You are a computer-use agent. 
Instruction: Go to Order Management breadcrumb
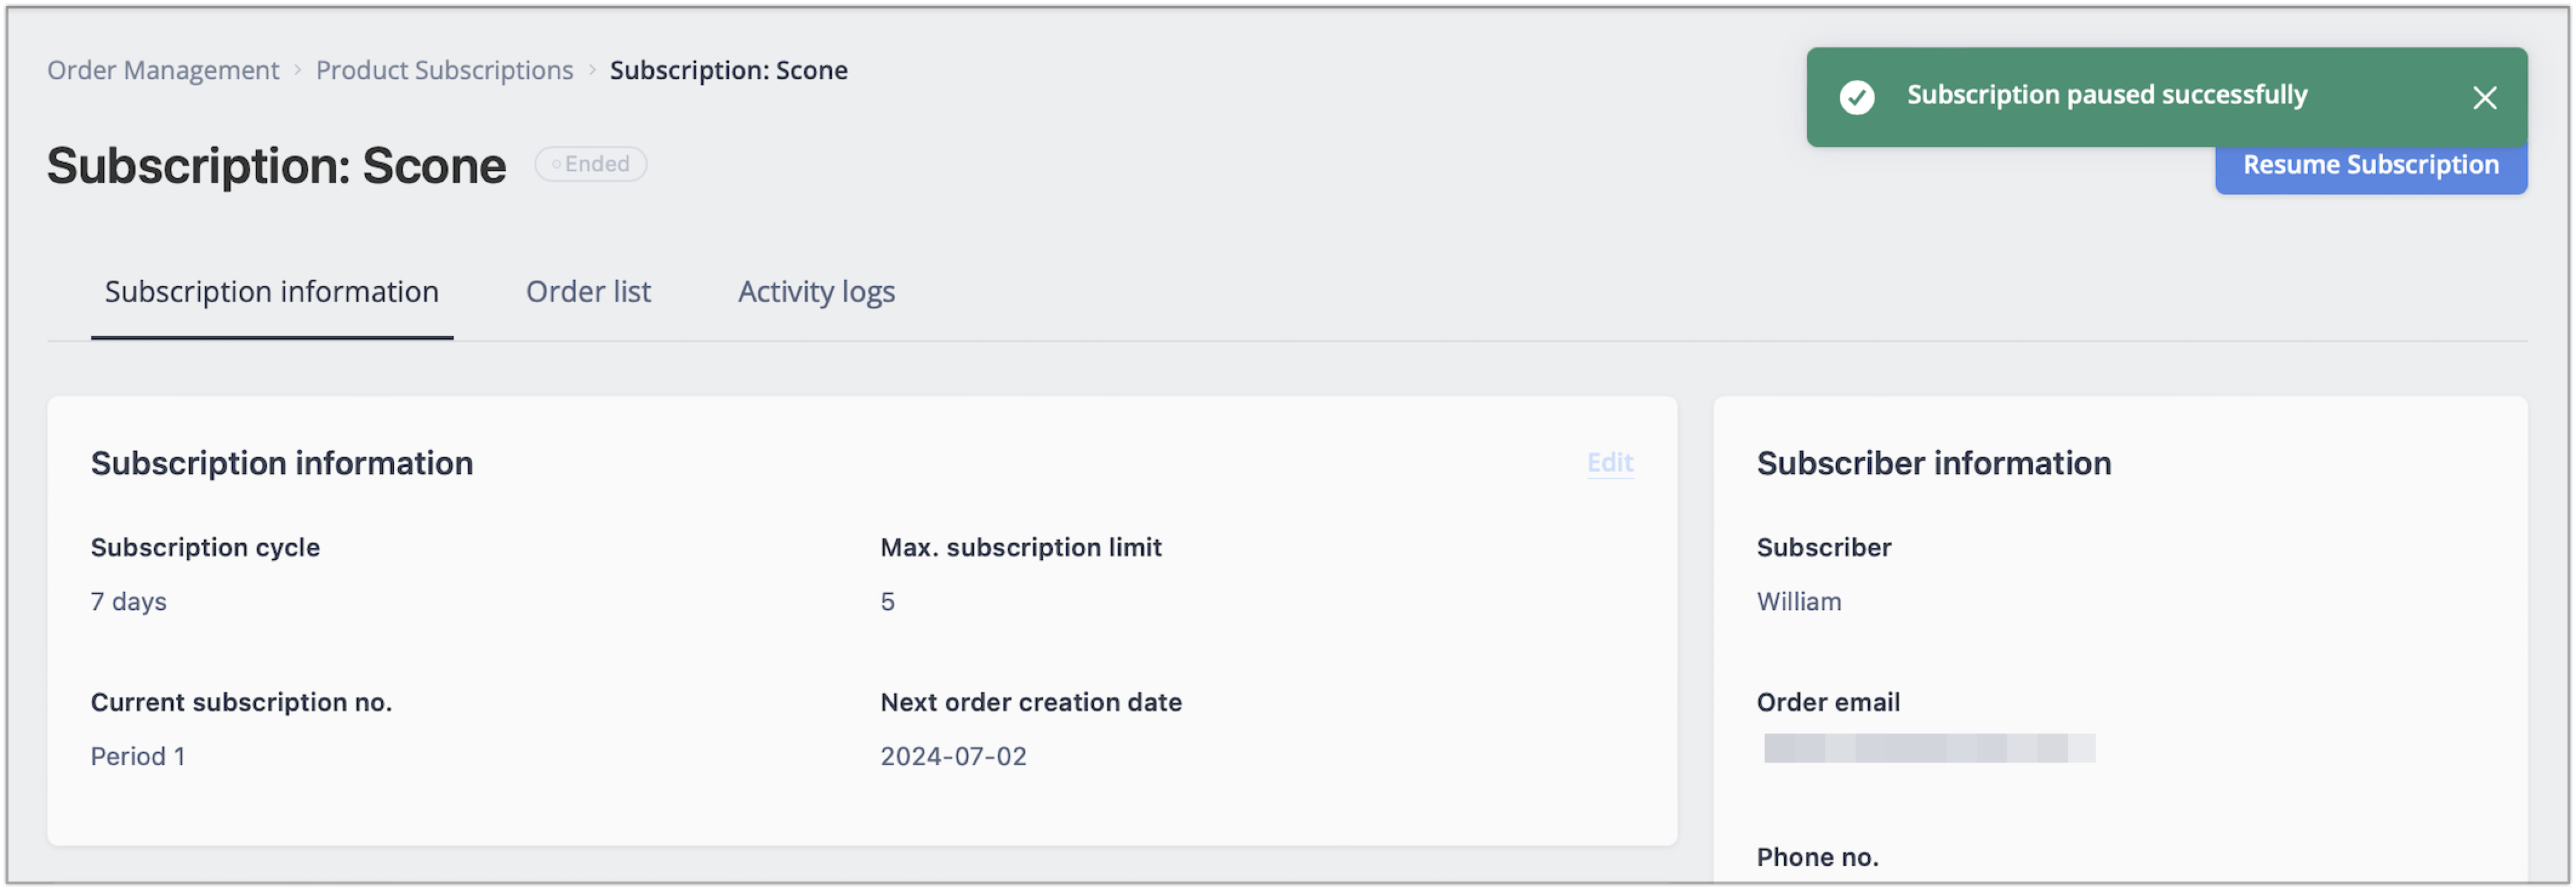click(163, 70)
